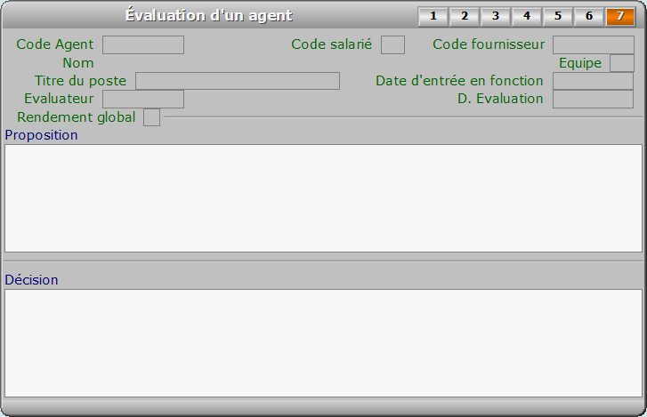Switch to page tab 2

[465, 17]
